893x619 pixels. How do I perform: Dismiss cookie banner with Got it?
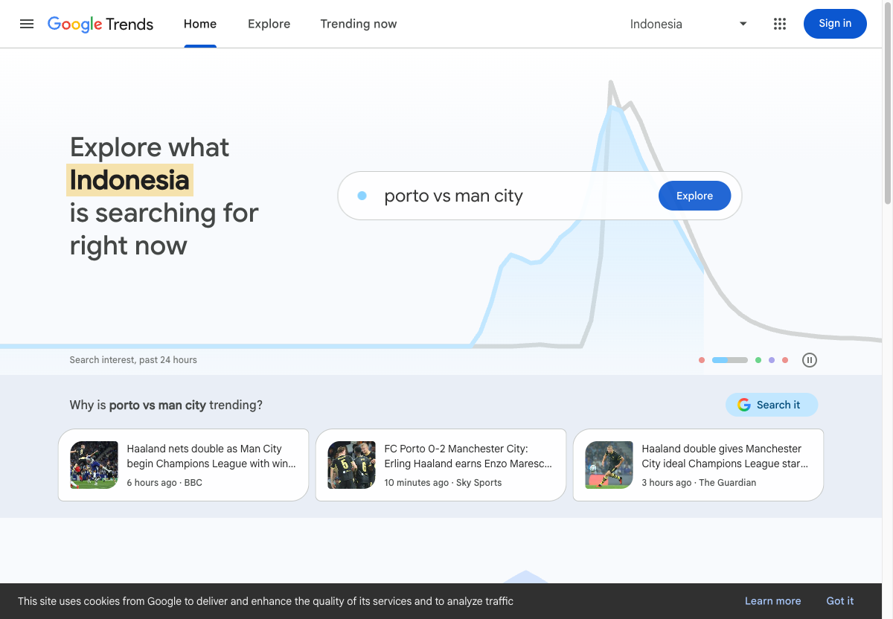click(x=840, y=601)
